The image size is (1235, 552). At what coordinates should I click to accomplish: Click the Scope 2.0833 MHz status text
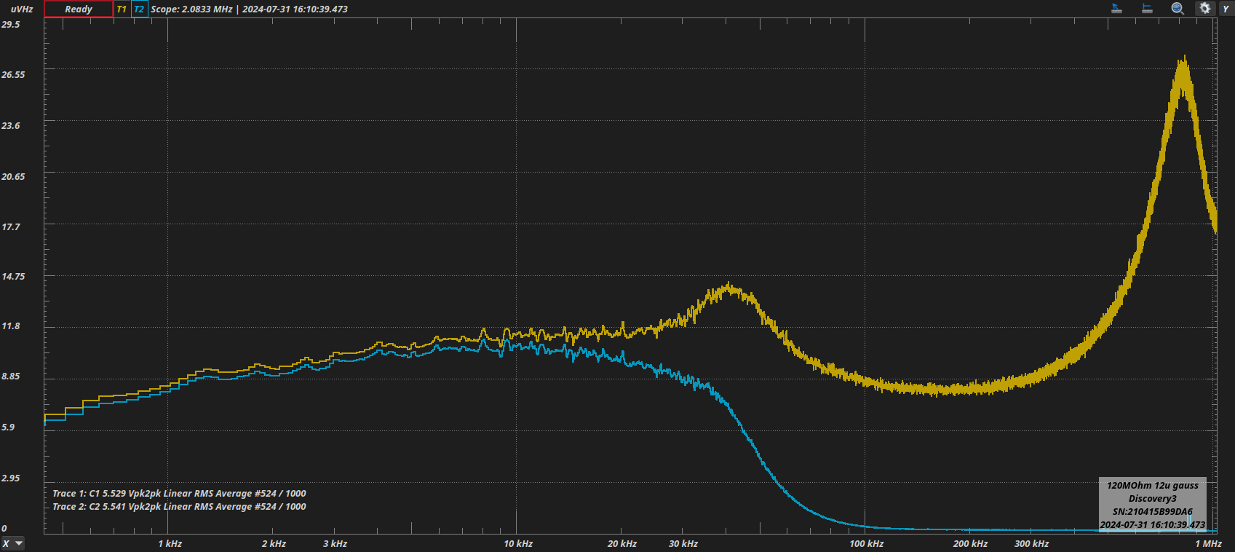(249, 9)
